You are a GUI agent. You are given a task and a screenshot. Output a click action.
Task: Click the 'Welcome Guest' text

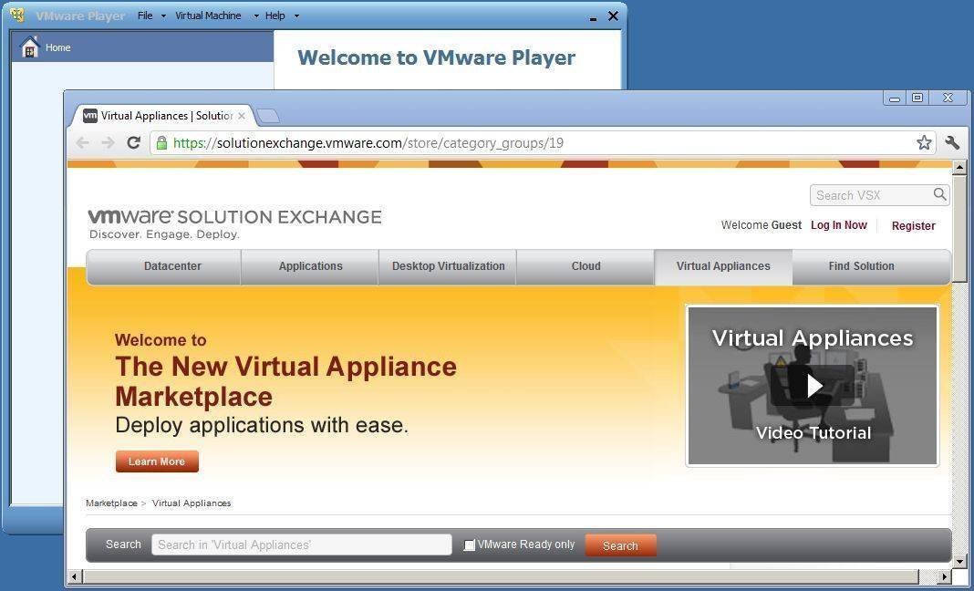tap(762, 225)
